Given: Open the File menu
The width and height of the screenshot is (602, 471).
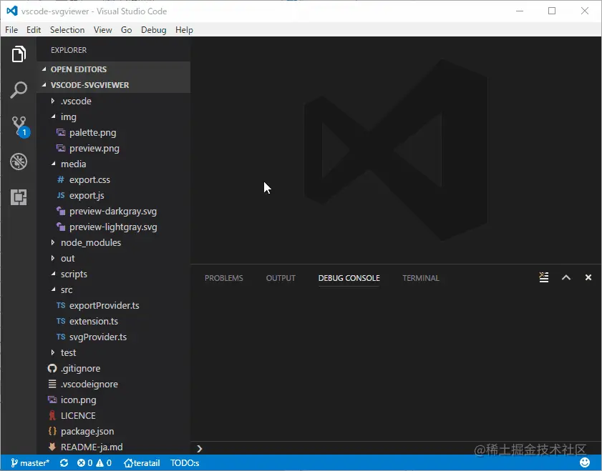Looking at the screenshot, I should coord(11,30).
